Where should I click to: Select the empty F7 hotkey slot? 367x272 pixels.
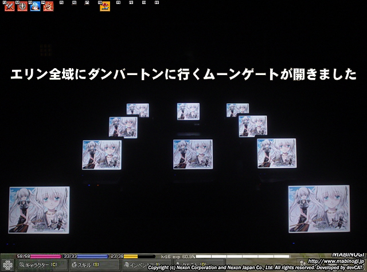point(87,2)
